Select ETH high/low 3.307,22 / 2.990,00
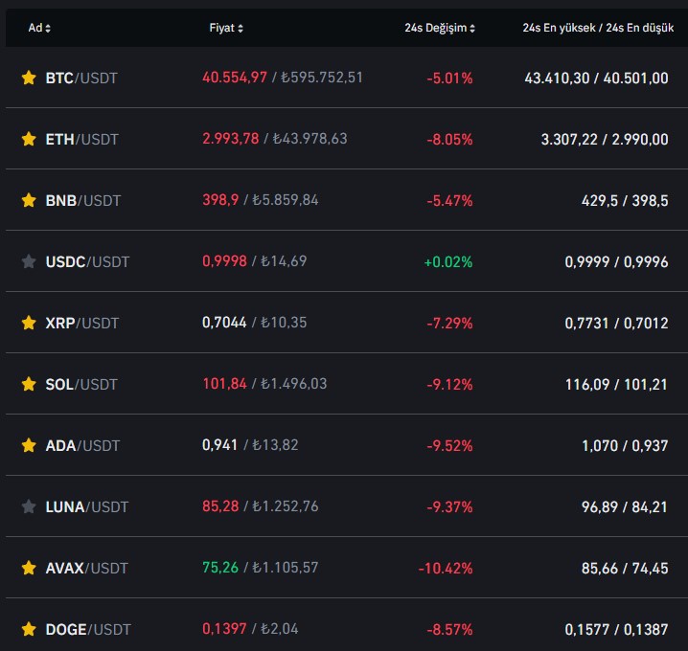 click(x=605, y=140)
